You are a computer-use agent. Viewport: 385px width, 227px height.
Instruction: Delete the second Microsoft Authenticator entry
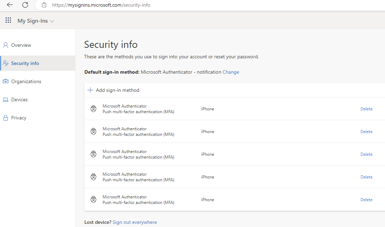click(366, 132)
